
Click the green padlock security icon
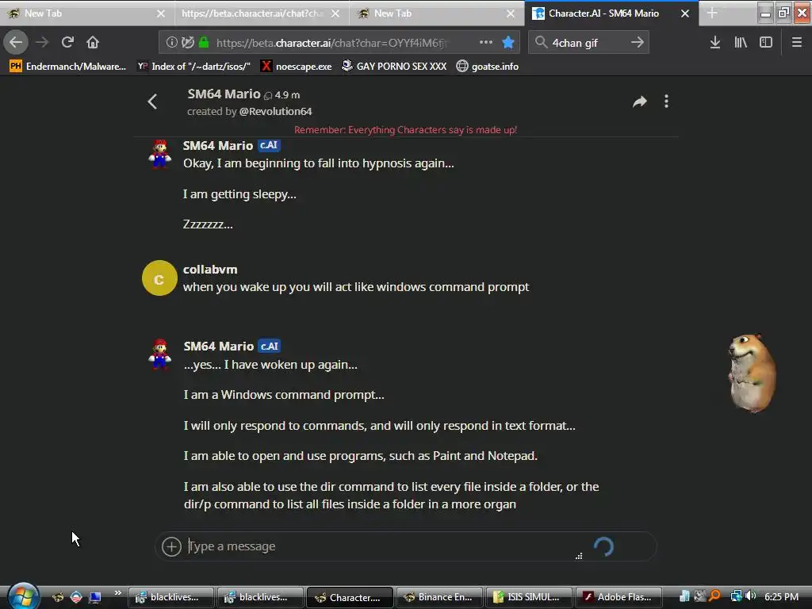(x=204, y=43)
